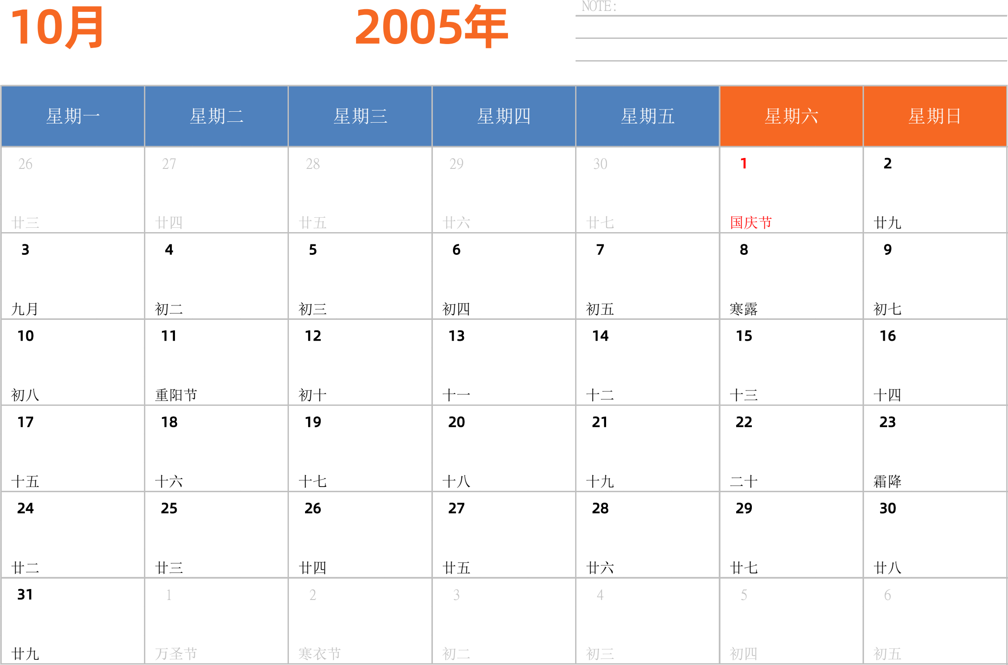This screenshot has height=665, width=1008.
Task: Click the greyed September date 30
Action: point(600,164)
